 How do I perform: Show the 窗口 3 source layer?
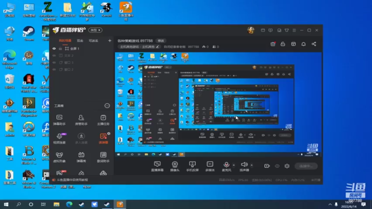(54, 63)
